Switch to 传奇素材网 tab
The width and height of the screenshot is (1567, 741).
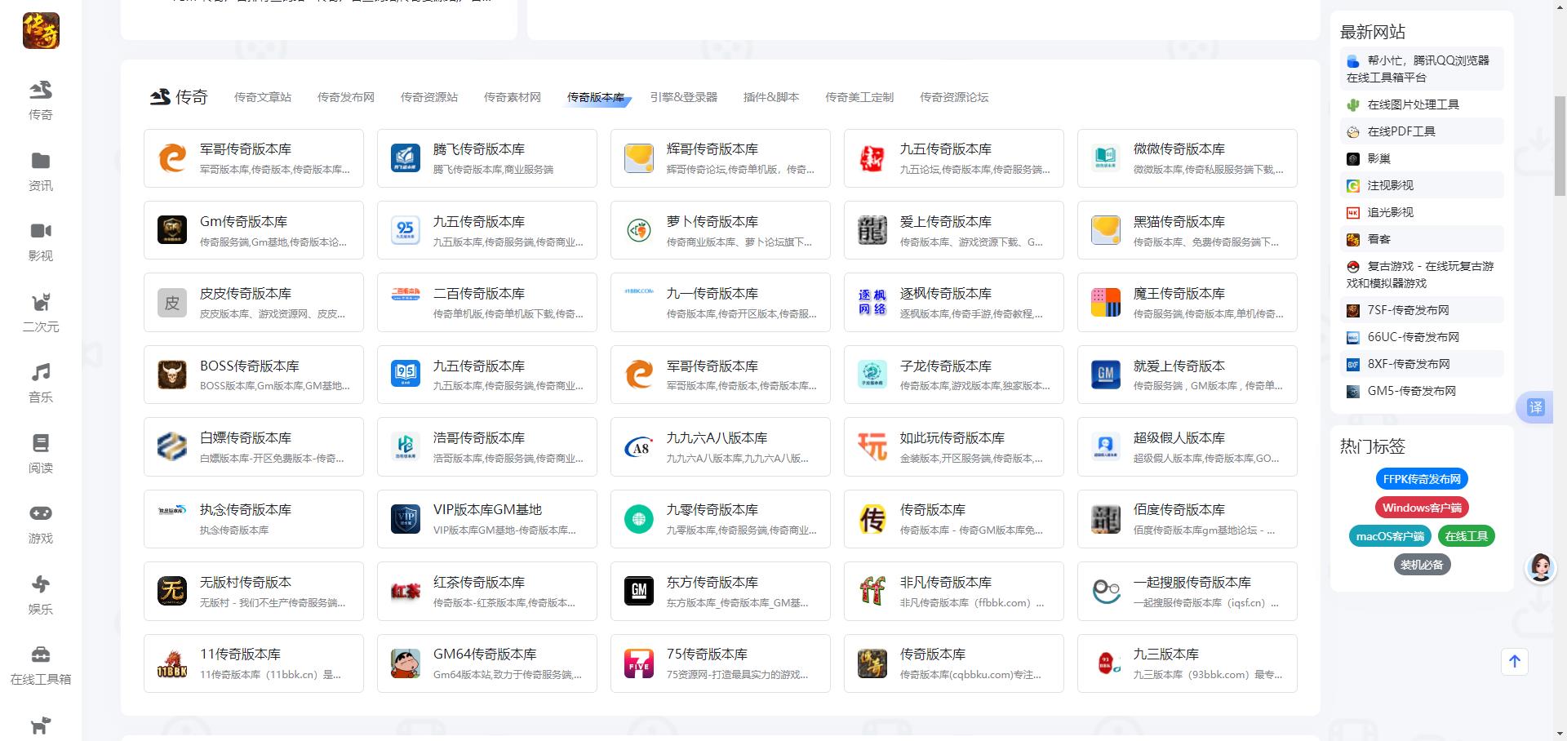[x=513, y=97]
